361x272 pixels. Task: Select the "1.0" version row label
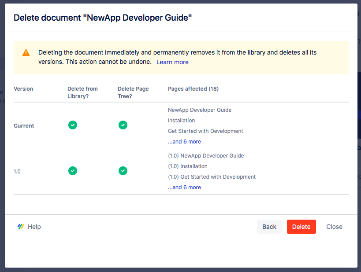coord(17,172)
